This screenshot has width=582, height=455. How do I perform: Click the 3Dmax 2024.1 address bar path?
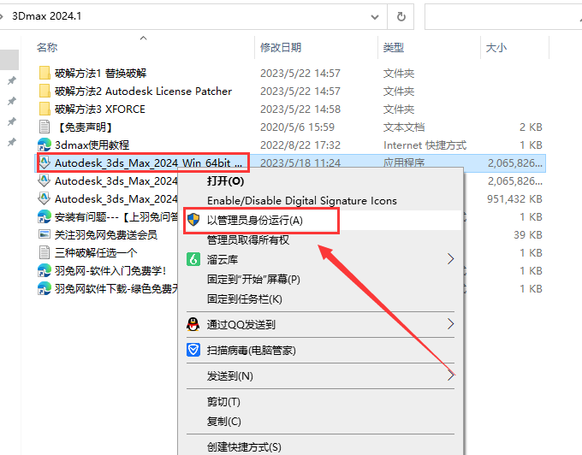tap(46, 16)
